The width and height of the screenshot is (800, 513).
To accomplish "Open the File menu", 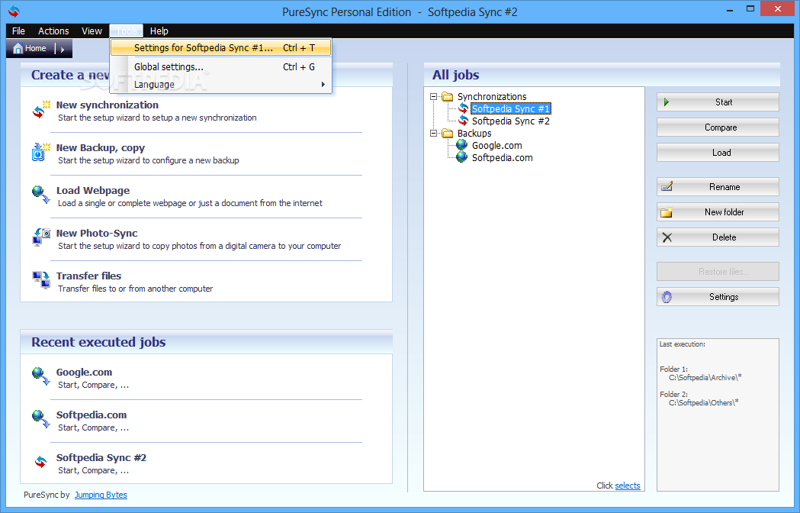I will click(x=18, y=31).
